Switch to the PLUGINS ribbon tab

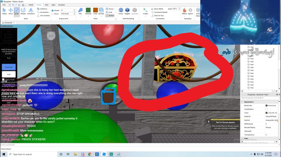(61, 5)
